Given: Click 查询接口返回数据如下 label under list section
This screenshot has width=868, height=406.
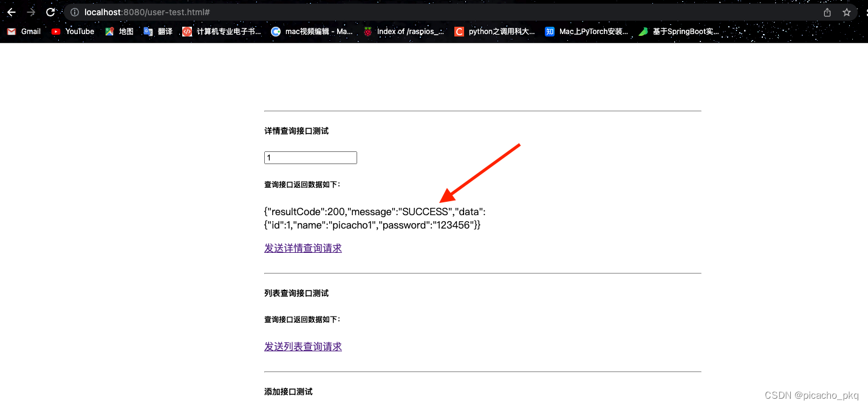Looking at the screenshot, I should point(302,319).
